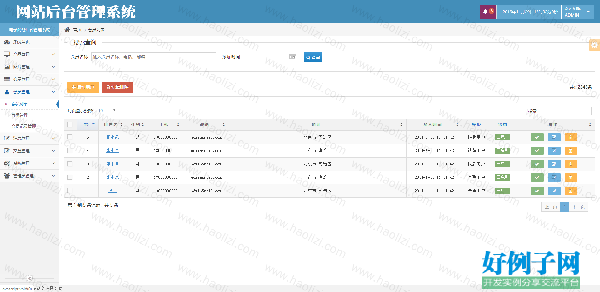Check the row checkbox for ID 1
Screen dimensions: 600x292
coord(70,191)
